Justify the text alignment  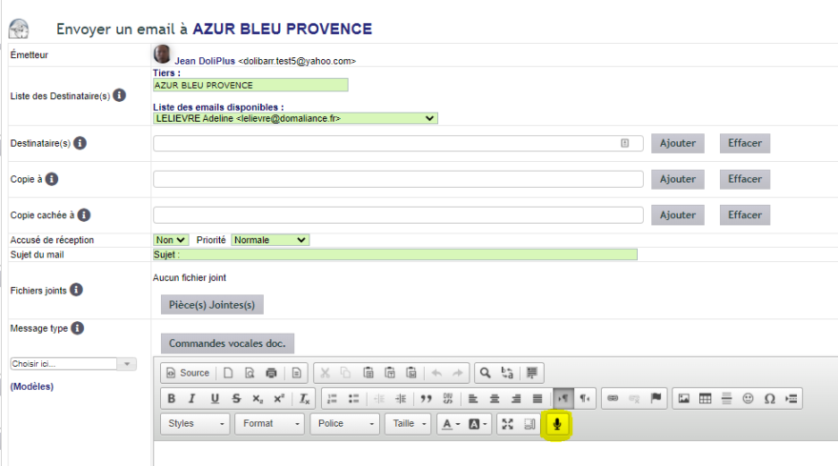pyautogui.click(x=537, y=398)
